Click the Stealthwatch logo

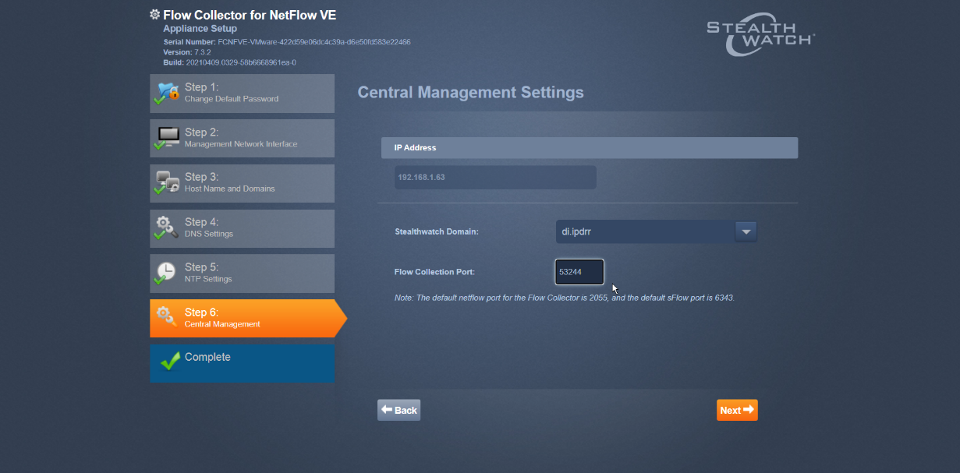tap(760, 37)
